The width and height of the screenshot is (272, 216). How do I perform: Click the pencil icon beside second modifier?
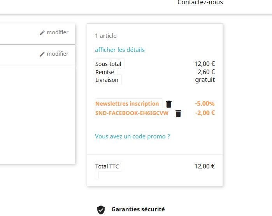pos(42,54)
